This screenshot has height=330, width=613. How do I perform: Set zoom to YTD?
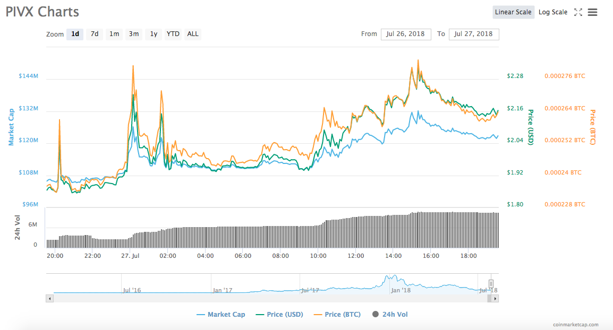click(173, 34)
